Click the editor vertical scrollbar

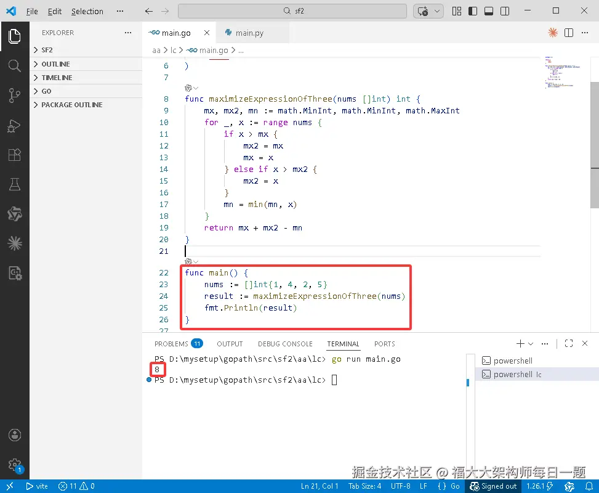[595, 145]
